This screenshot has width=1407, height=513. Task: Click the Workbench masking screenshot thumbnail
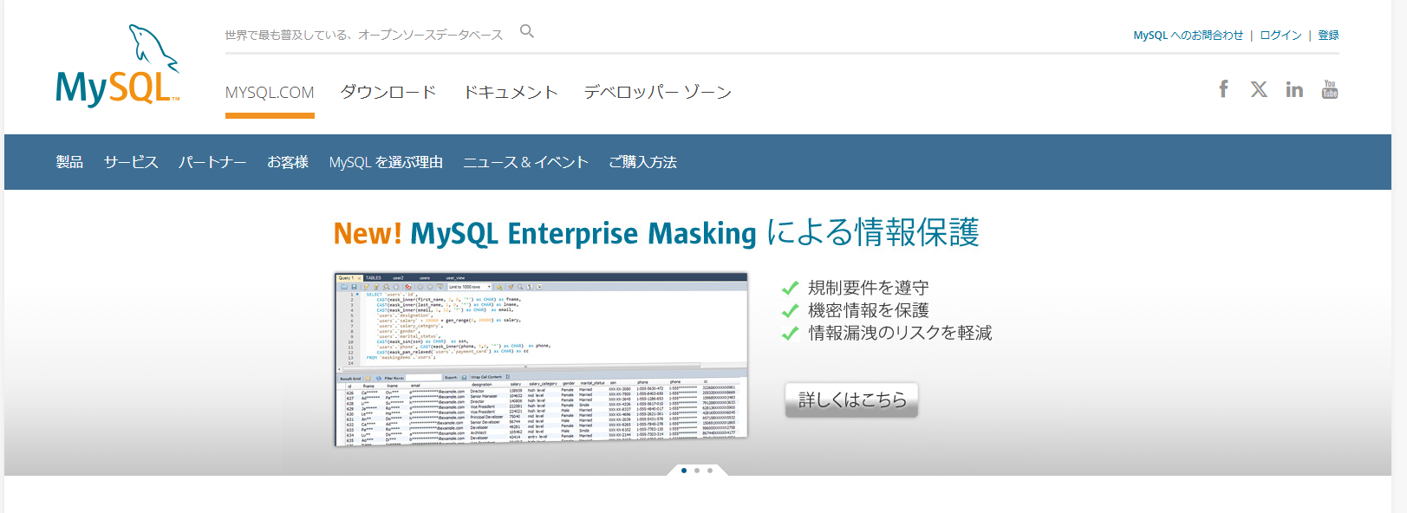[x=541, y=359]
